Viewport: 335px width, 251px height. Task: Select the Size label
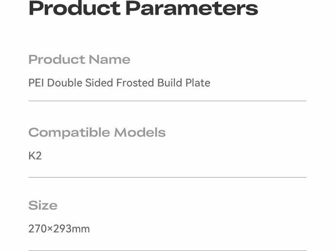(43, 205)
